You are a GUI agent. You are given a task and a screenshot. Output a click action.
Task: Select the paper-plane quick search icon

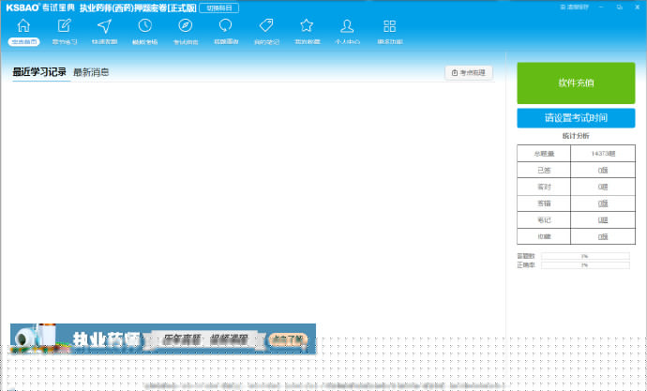point(104,26)
